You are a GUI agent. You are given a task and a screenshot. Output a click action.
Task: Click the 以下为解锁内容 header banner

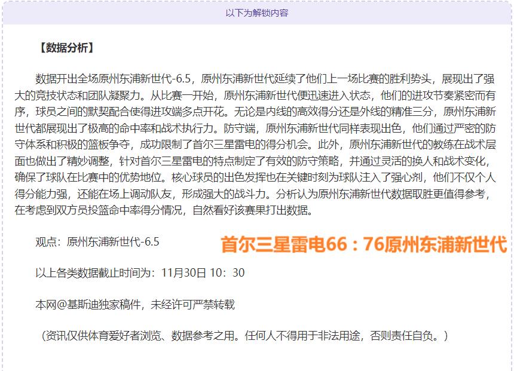(257, 13)
